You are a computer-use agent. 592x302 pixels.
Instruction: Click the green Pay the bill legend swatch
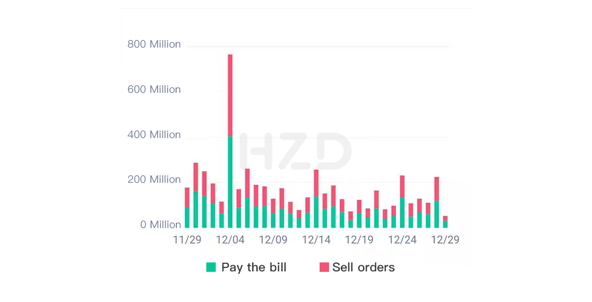pos(211,267)
